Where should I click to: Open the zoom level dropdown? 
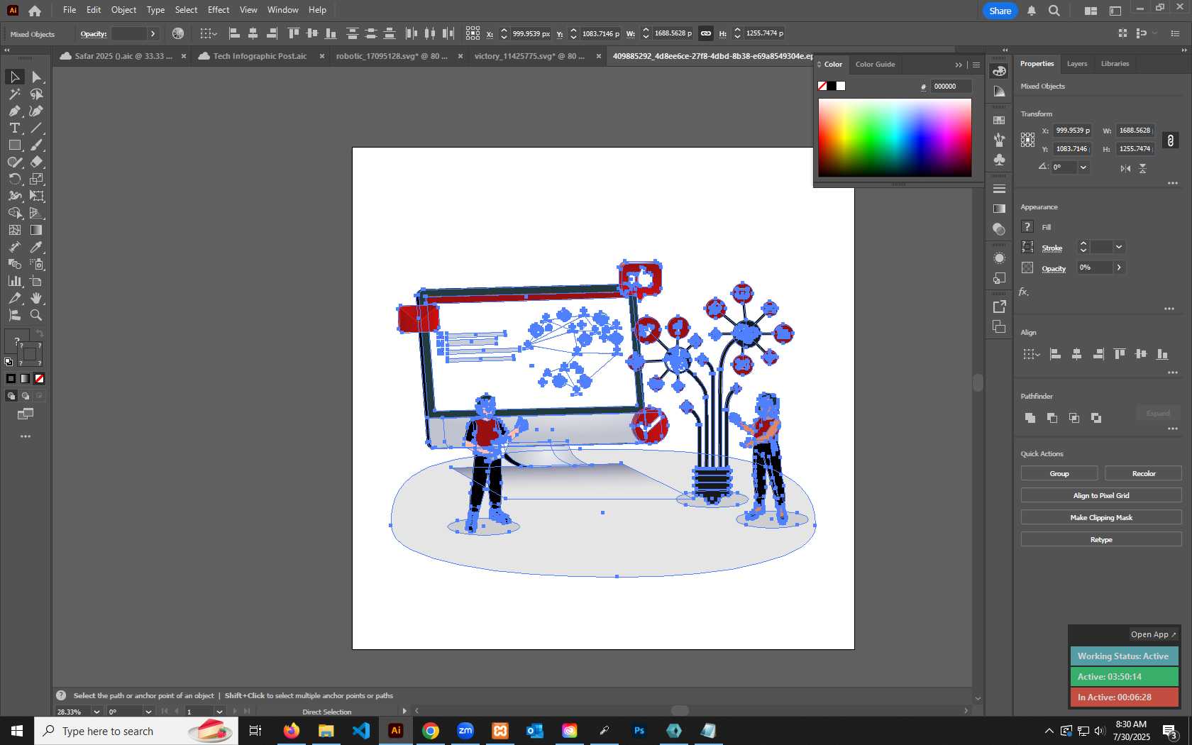(96, 712)
